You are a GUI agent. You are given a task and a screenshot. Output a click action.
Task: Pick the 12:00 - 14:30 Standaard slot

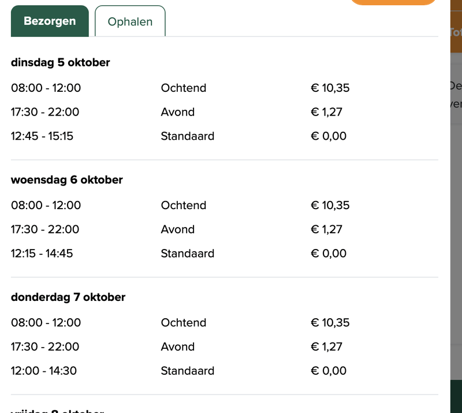pos(44,371)
